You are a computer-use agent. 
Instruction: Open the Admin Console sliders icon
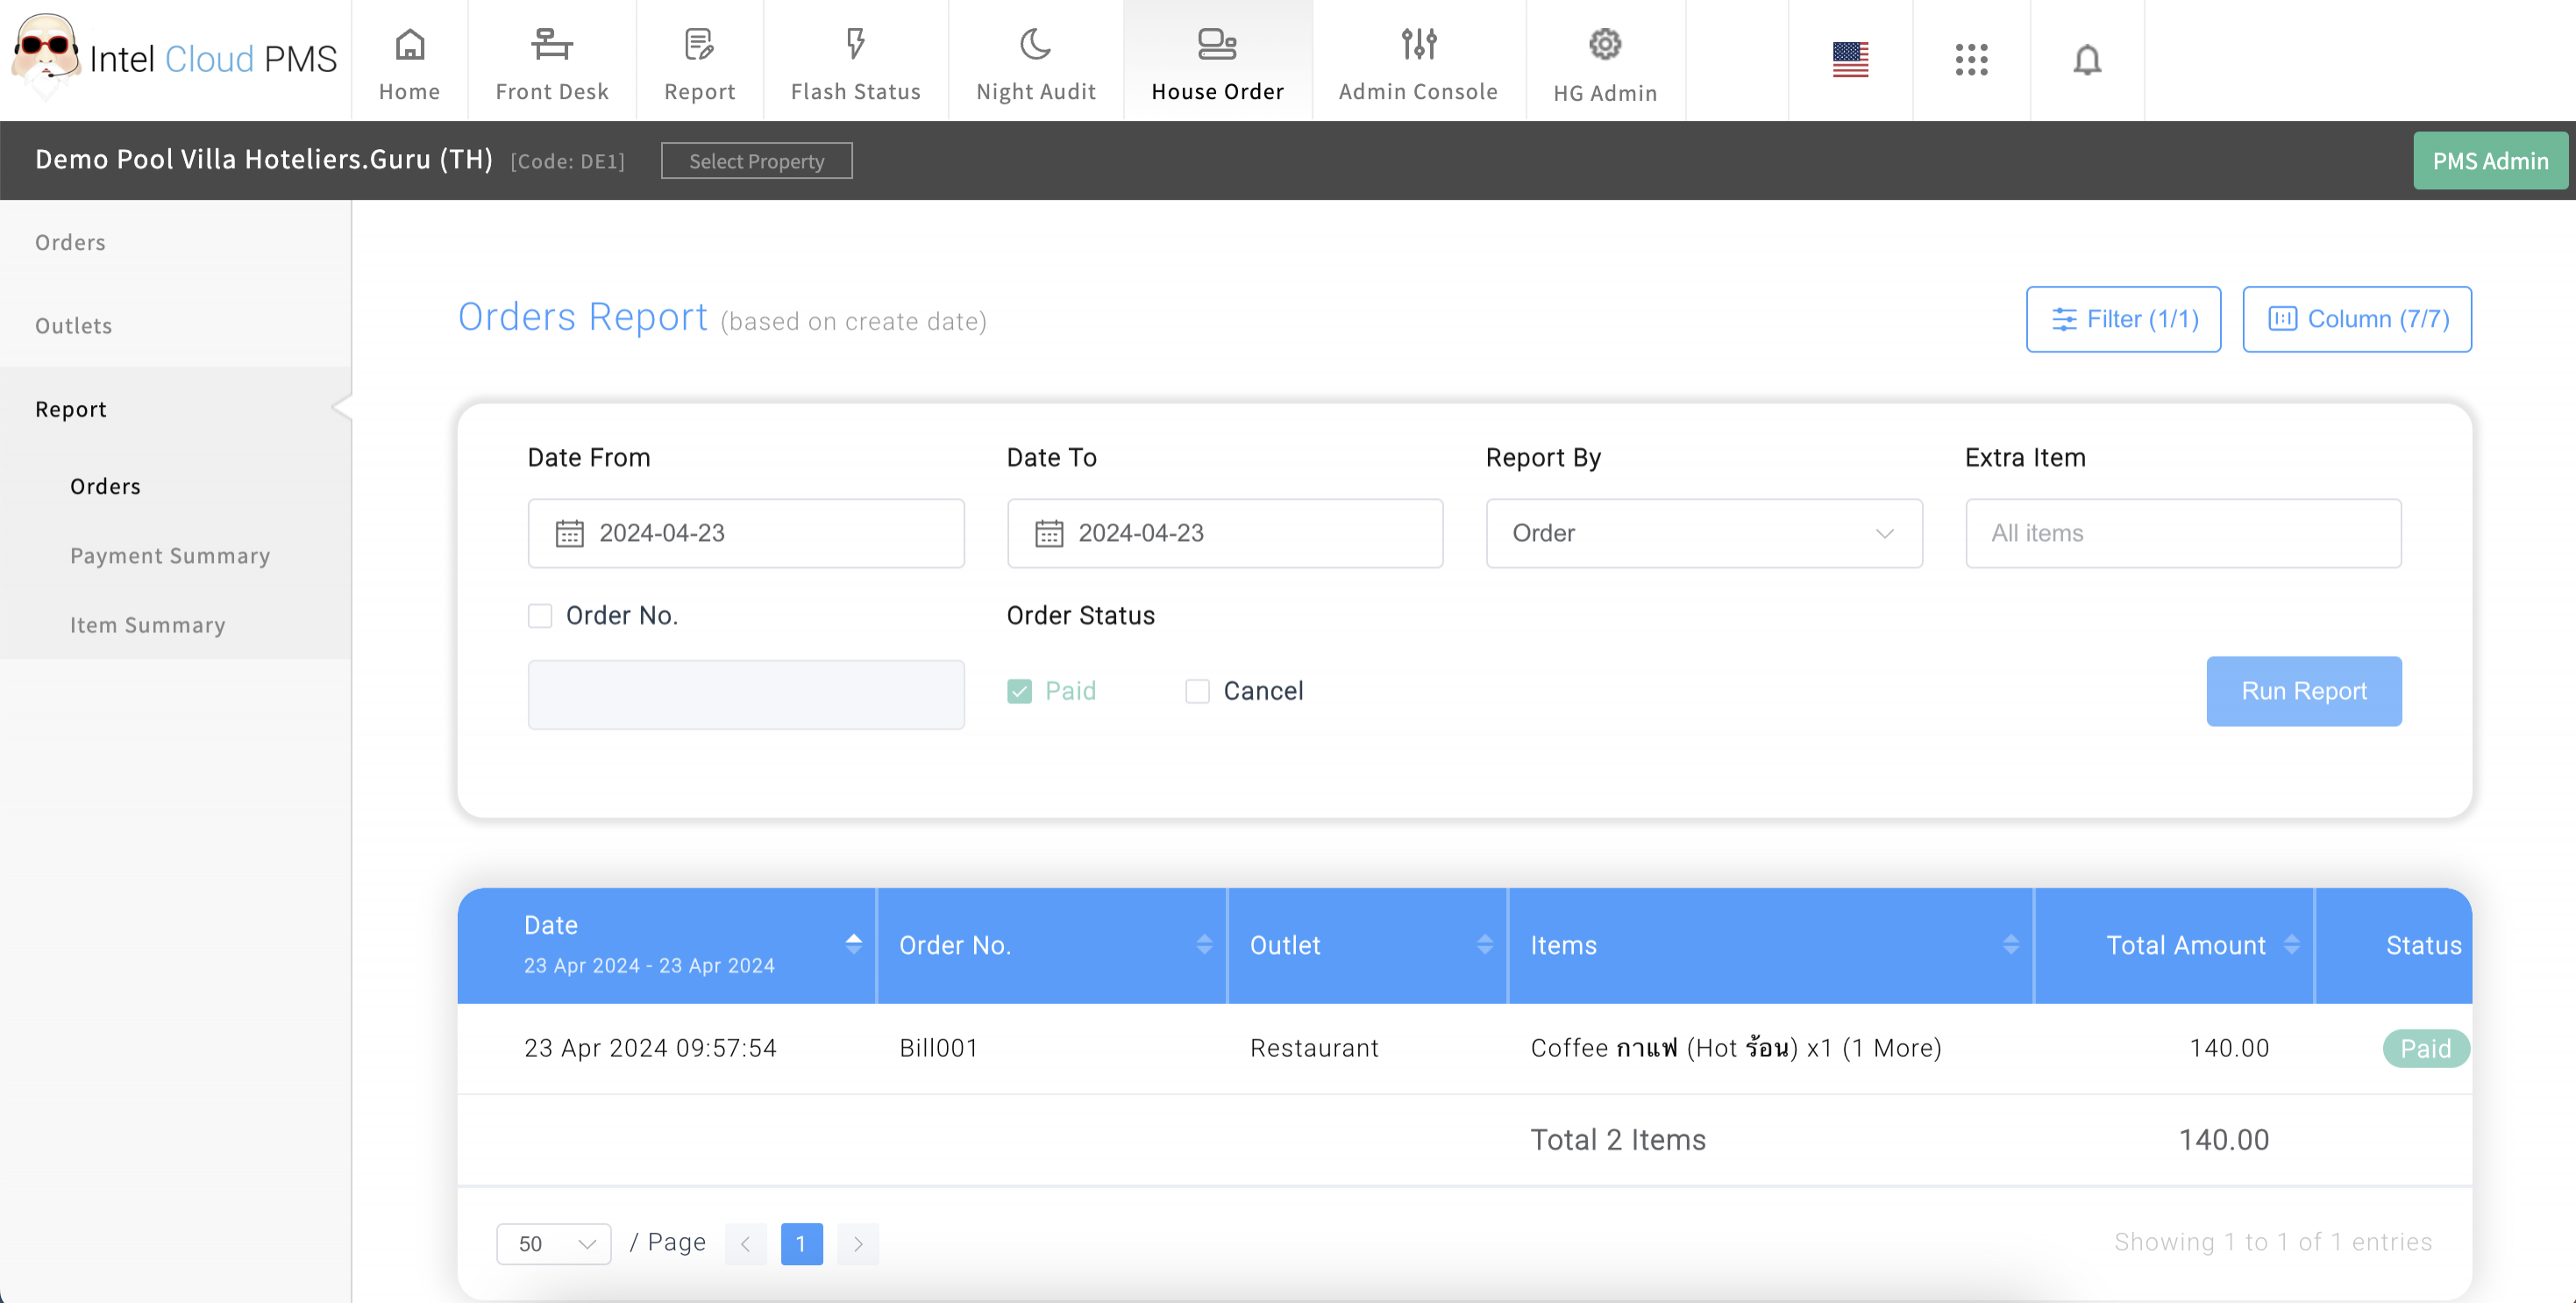[1417, 45]
